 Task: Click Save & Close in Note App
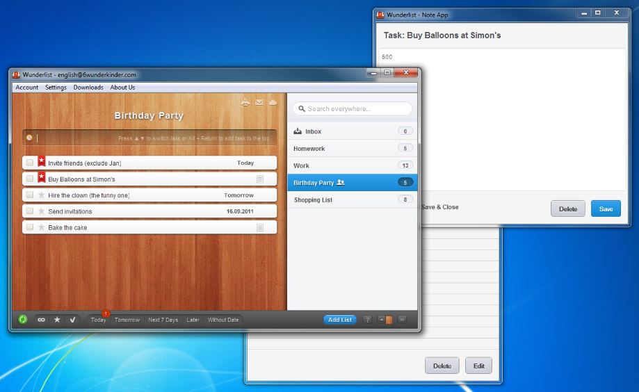[x=440, y=207]
